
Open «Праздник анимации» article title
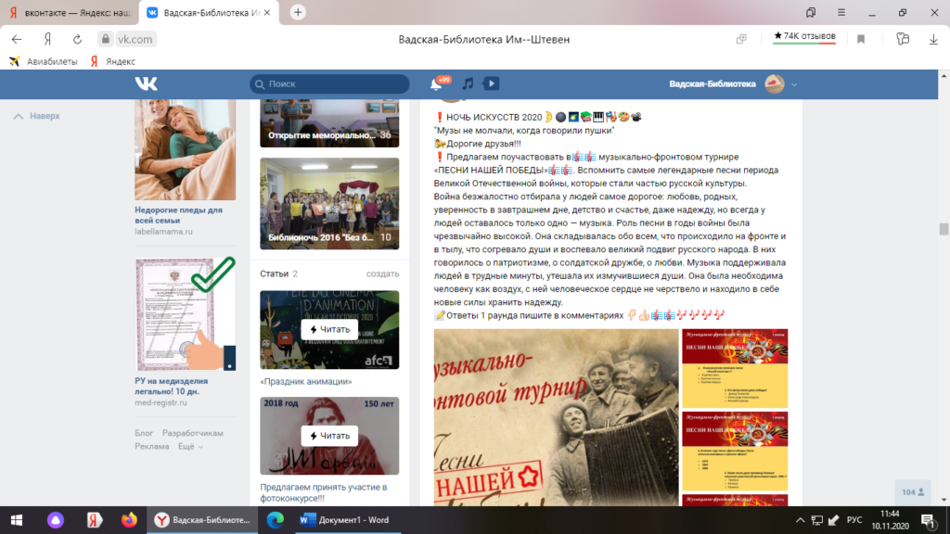coord(306,381)
